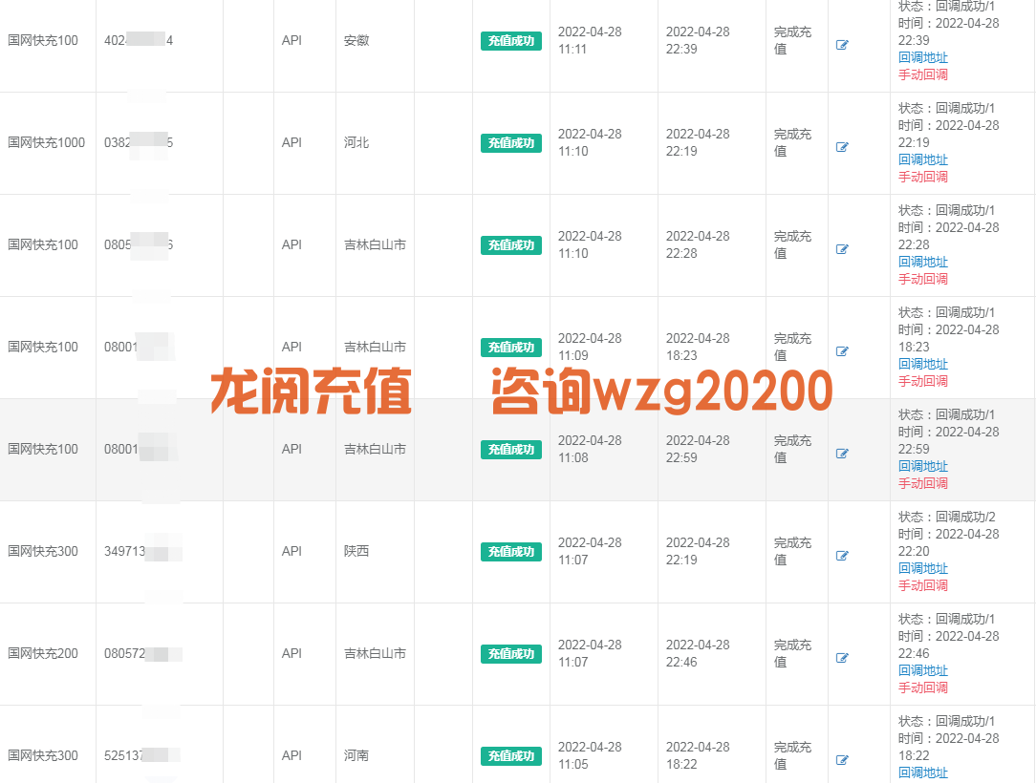
Task: Click created time 2022-04-28 11:05
Action: (590, 755)
